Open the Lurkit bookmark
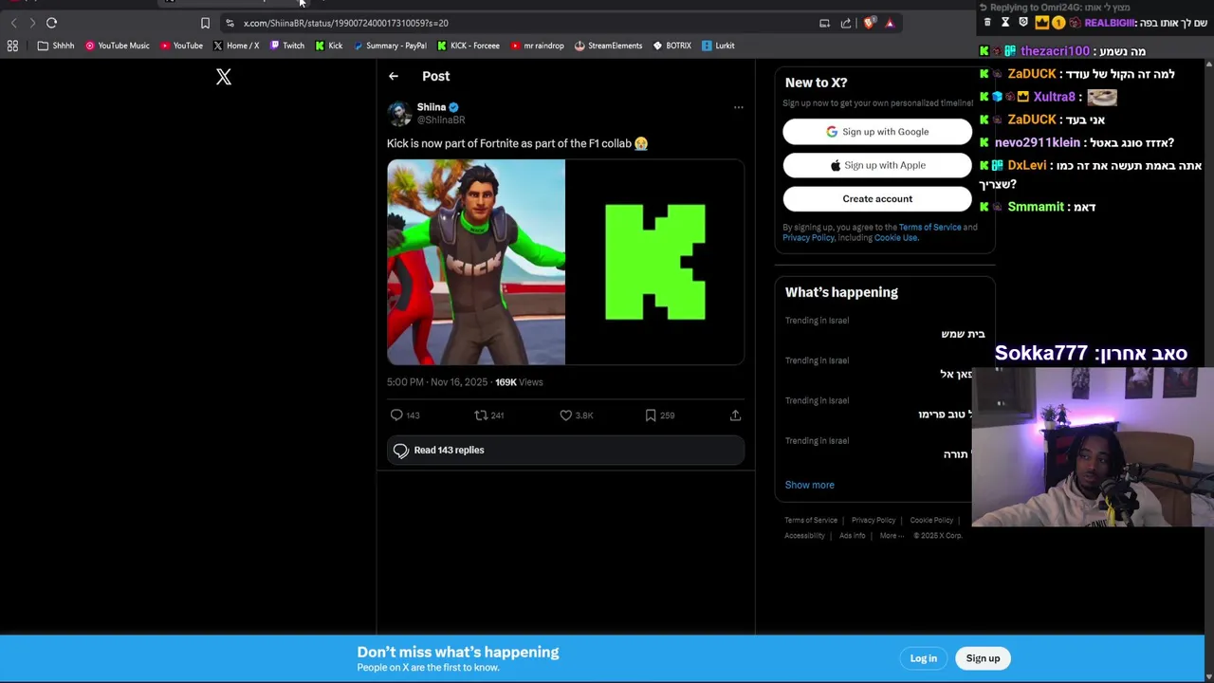1214x683 pixels. [x=718, y=46]
